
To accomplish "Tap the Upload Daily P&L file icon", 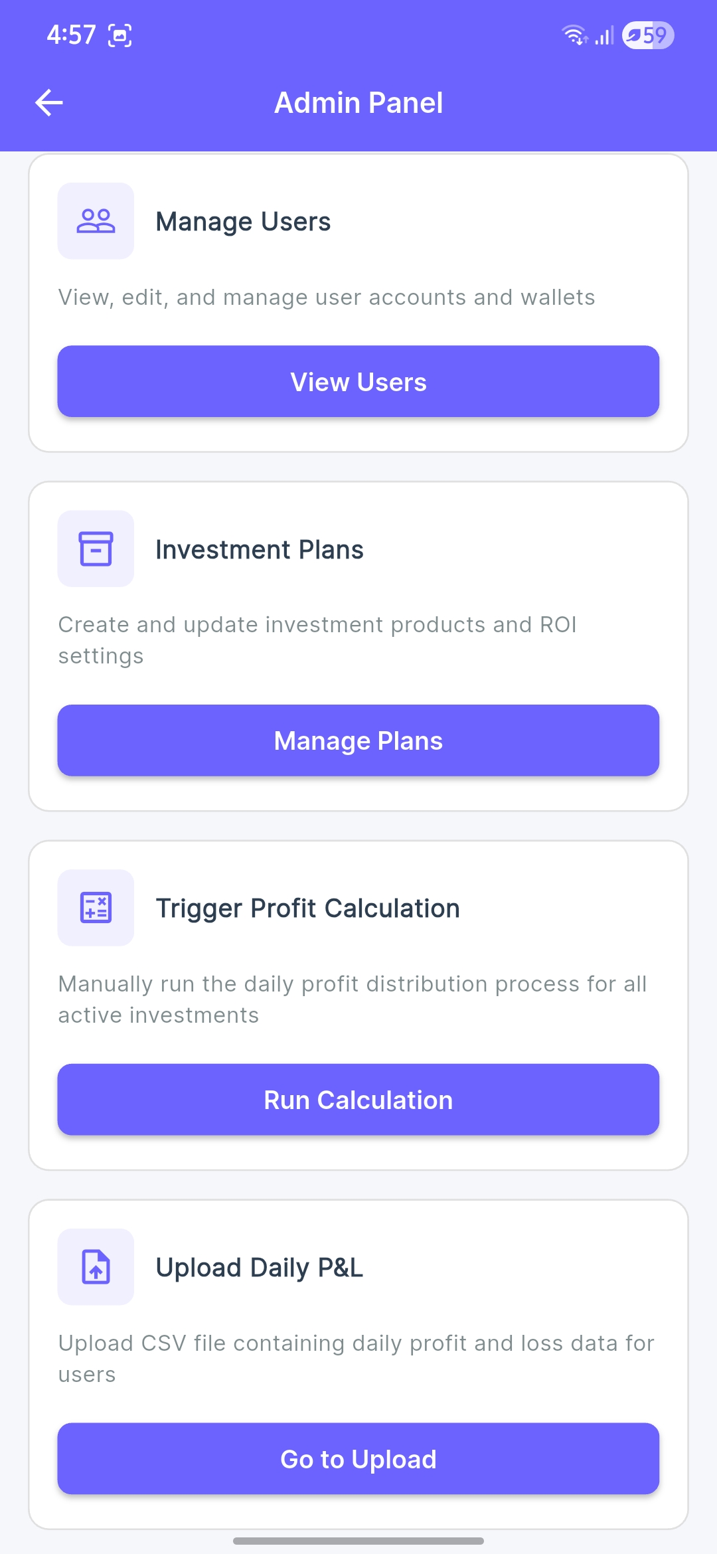I will pyautogui.click(x=96, y=1266).
